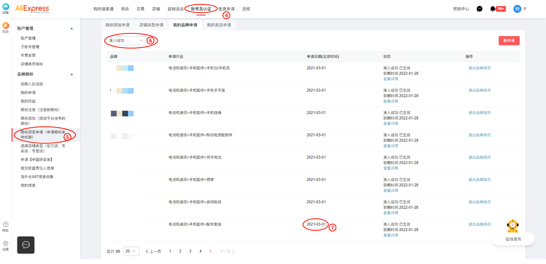The height and width of the screenshot is (264, 546).
Task: Open the 准入成功 status filter dropdown
Action: (126, 41)
